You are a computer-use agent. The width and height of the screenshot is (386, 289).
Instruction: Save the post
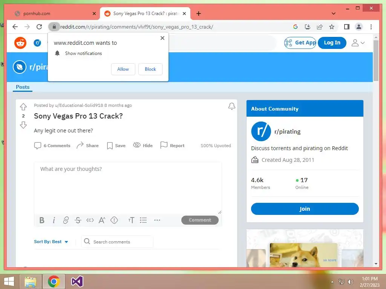tap(116, 146)
